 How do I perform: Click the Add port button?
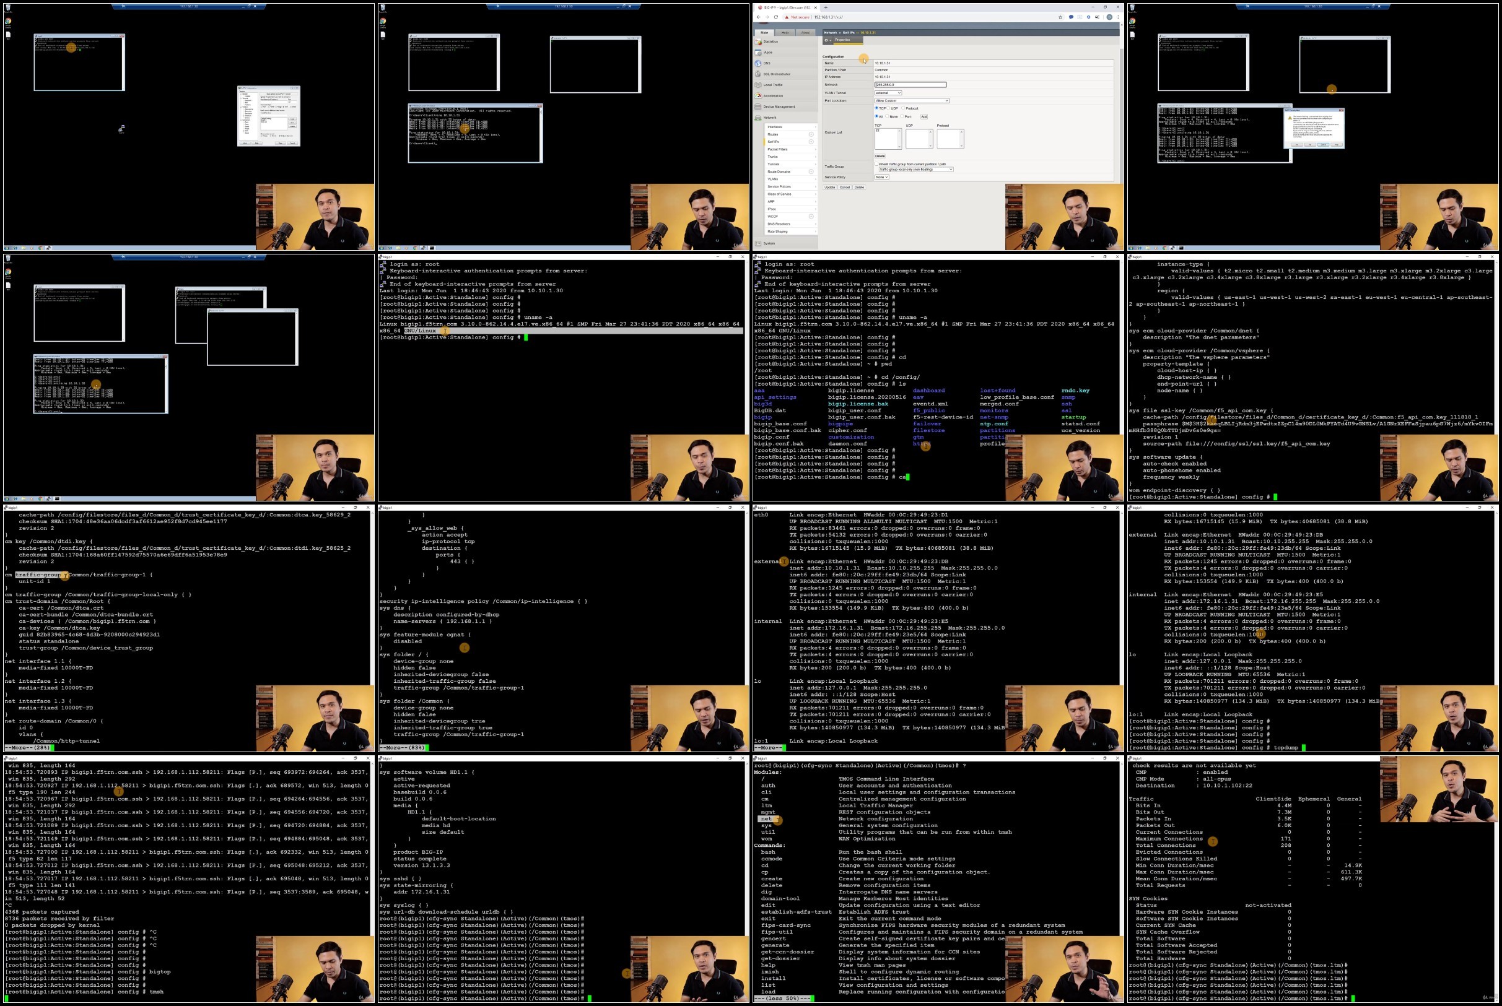[924, 117]
